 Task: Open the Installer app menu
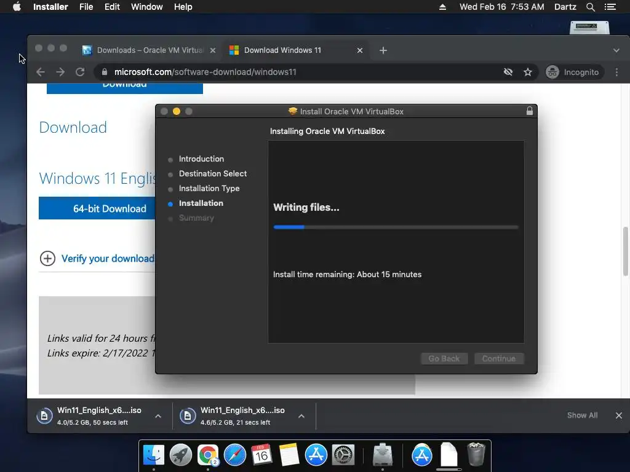point(50,7)
